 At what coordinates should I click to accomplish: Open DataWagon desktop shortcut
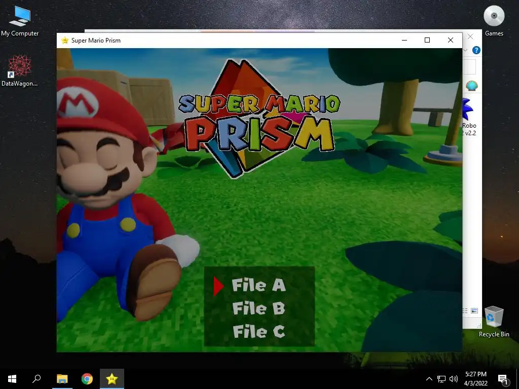pyautogui.click(x=20, y=71)
